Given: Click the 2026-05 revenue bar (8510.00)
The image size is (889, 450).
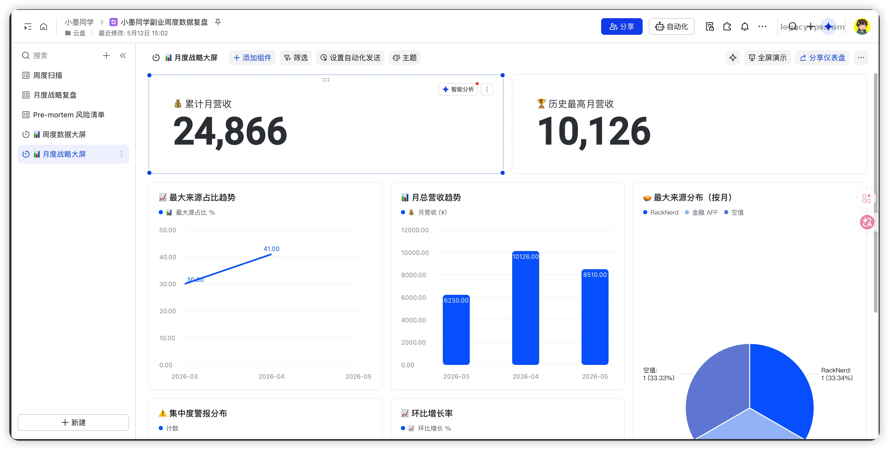Looking at the screenshot, I should 595,317.
